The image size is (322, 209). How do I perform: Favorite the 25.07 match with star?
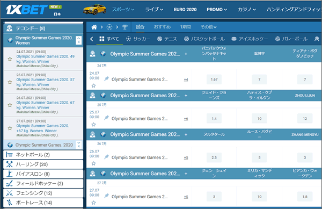tap(93, 125)
